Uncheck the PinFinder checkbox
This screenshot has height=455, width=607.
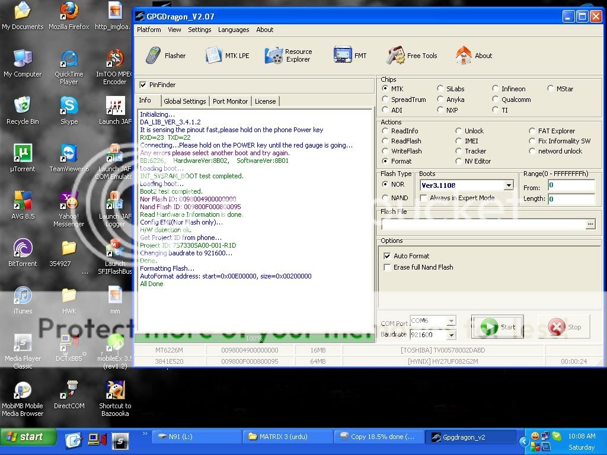(143, 85)
